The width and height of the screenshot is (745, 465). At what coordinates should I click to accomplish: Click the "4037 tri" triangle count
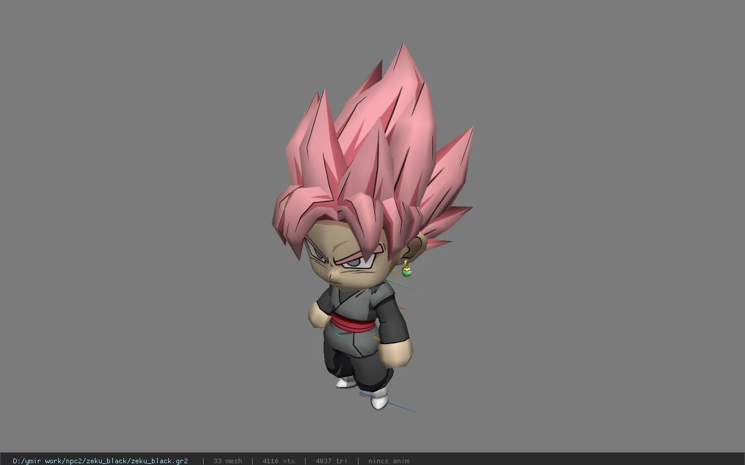pos(331,461)
